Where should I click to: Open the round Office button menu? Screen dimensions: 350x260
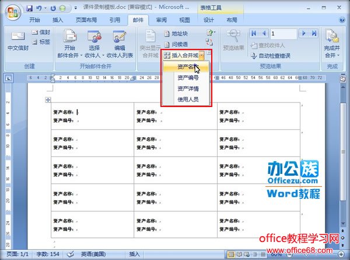click(13, 12)
